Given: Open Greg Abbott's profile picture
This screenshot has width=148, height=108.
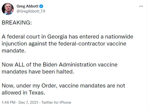Looking at the screenshot, I should [x=8, y=9].
